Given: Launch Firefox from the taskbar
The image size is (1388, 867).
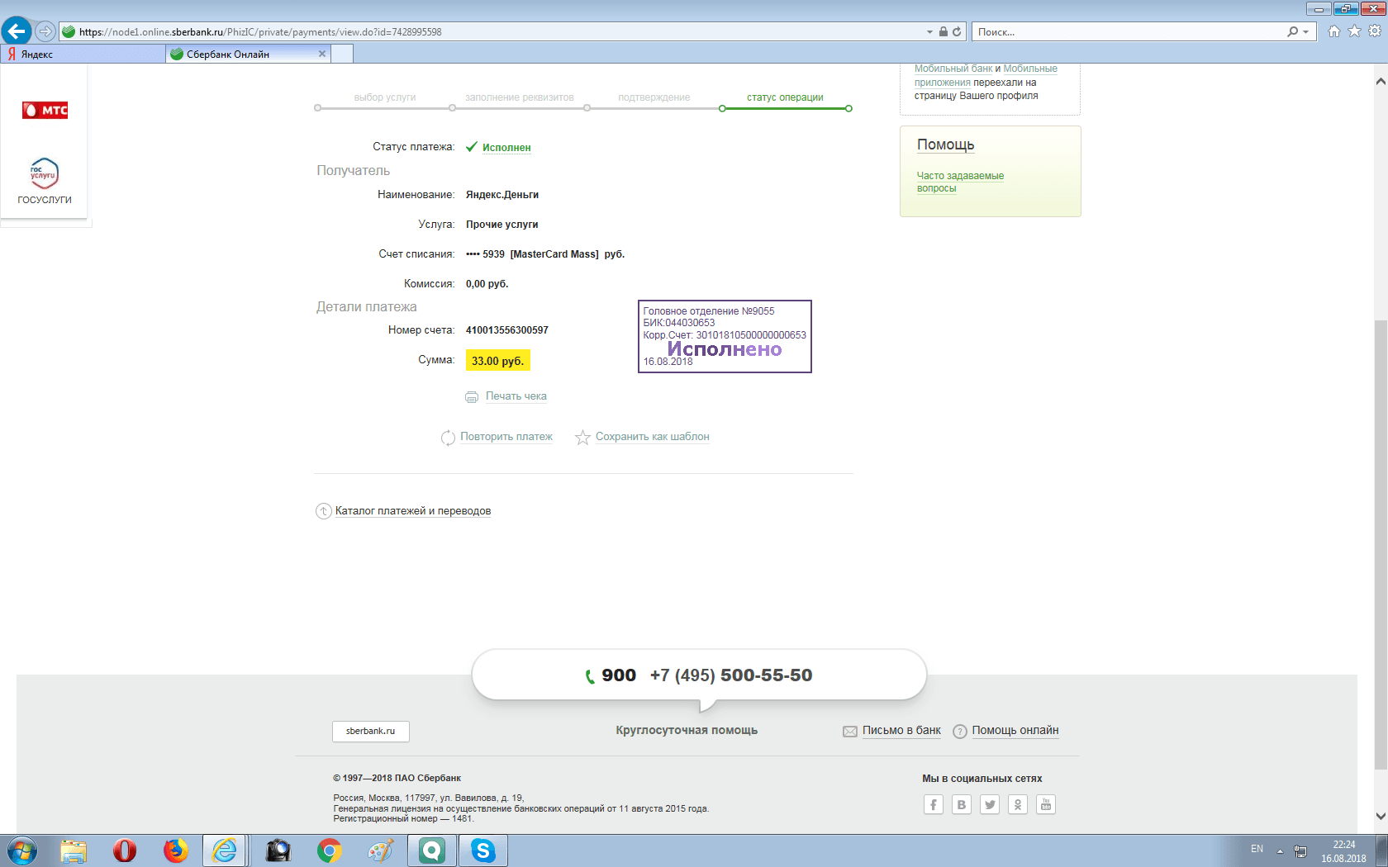Looking at the screenshot, I should [176, 850].
